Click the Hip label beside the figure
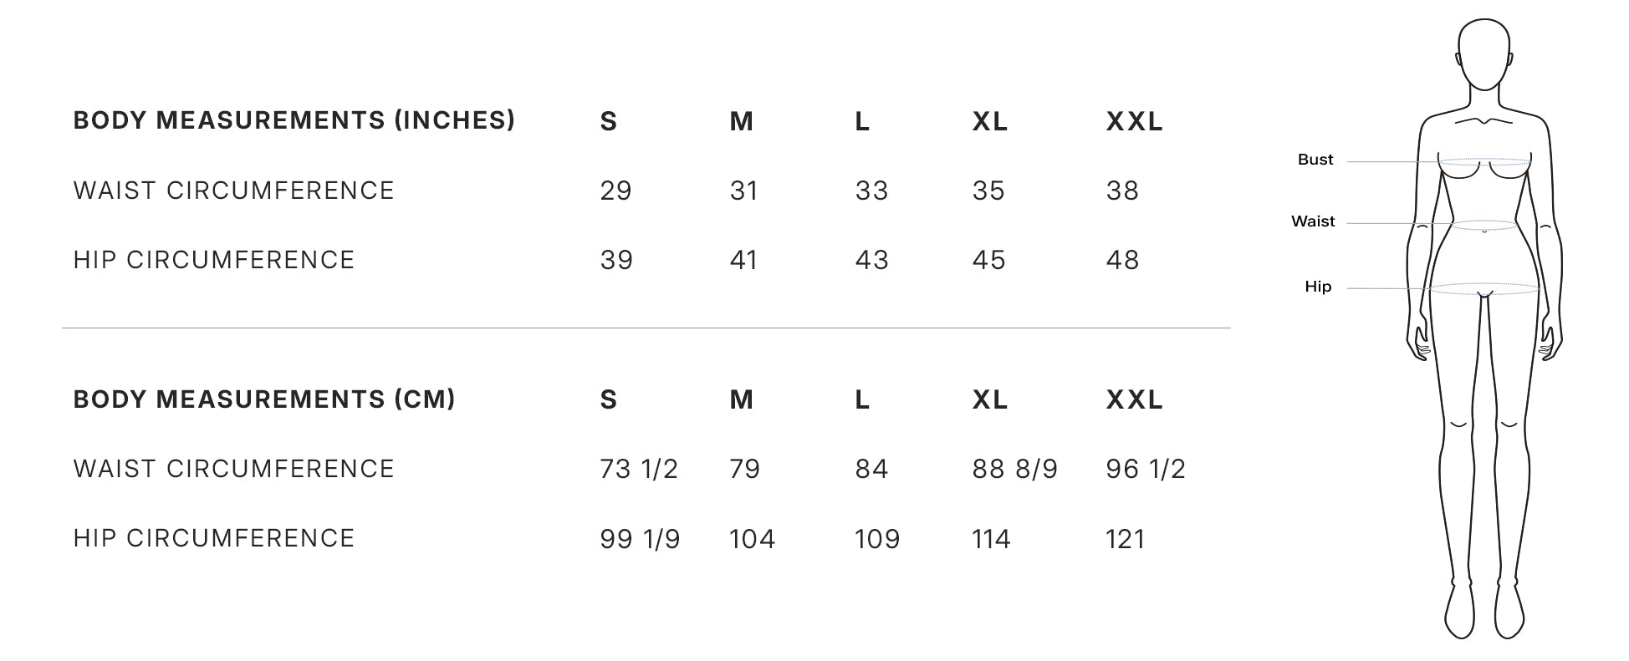 [1317, 287]
